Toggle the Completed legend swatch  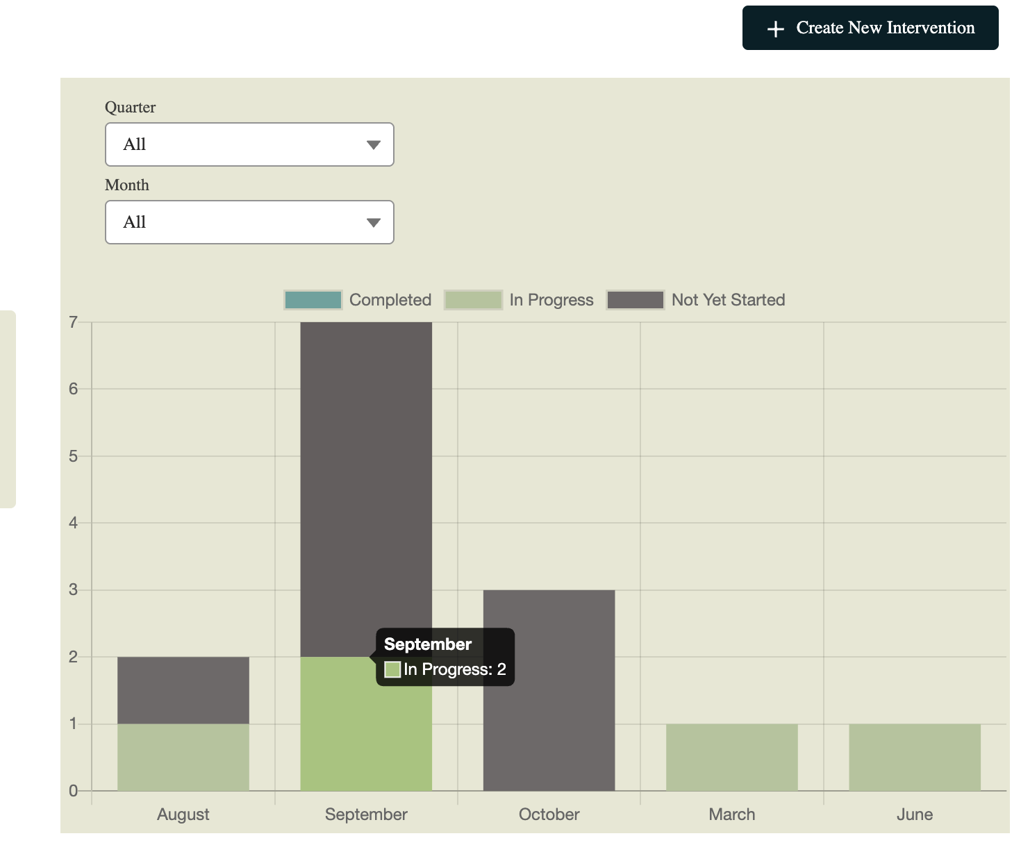[313, 300]
